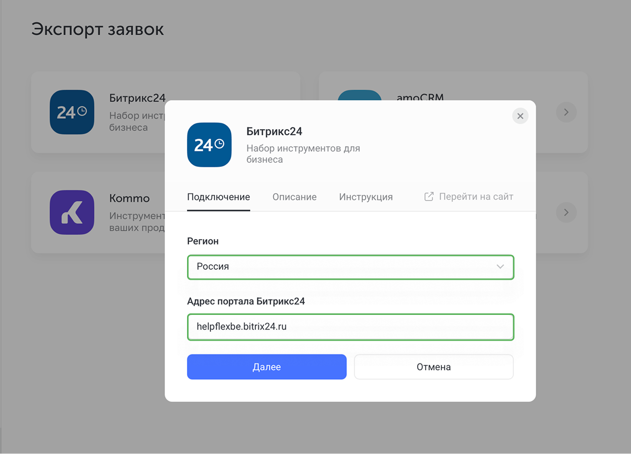The height and width of the screenshot is (454, 631).
Task: Click the right arrow icon on the amoCRM card
Action: pos(566,112)
